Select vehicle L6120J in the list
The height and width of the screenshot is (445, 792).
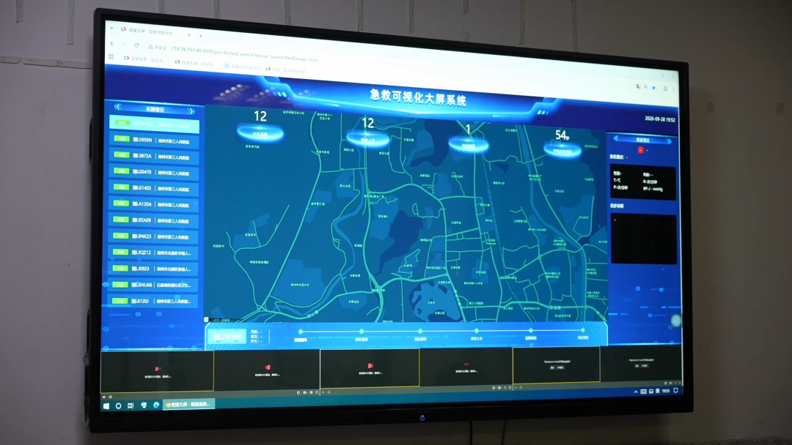[154, 301]
